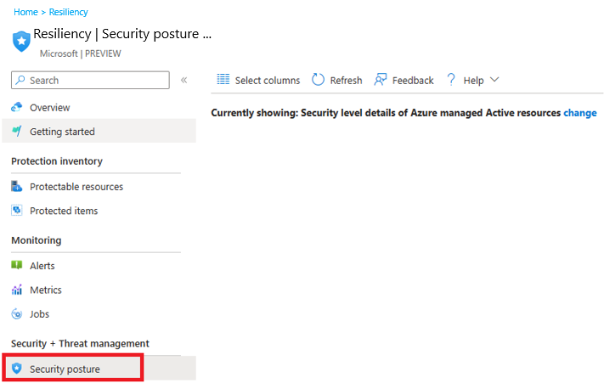Viewport: 604px width, 383px height.
Task: Open Select columns in toolbar
Action: click(x=258, y=80)
